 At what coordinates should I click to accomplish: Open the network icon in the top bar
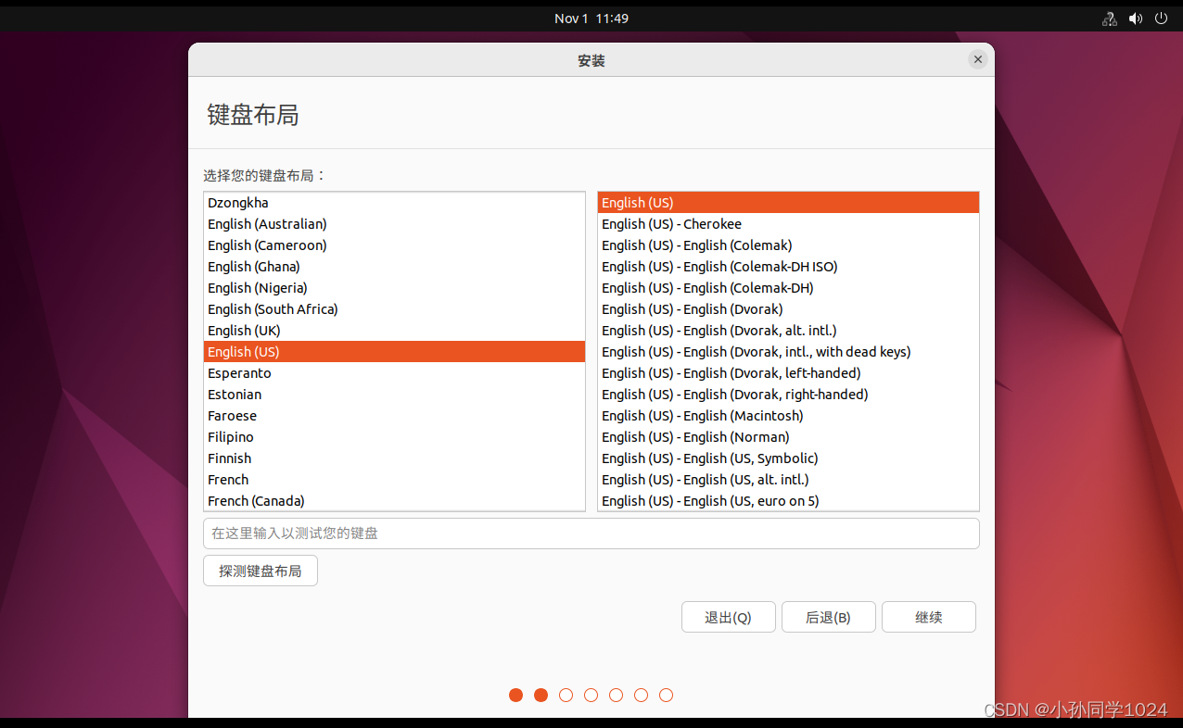point(1109,18)
